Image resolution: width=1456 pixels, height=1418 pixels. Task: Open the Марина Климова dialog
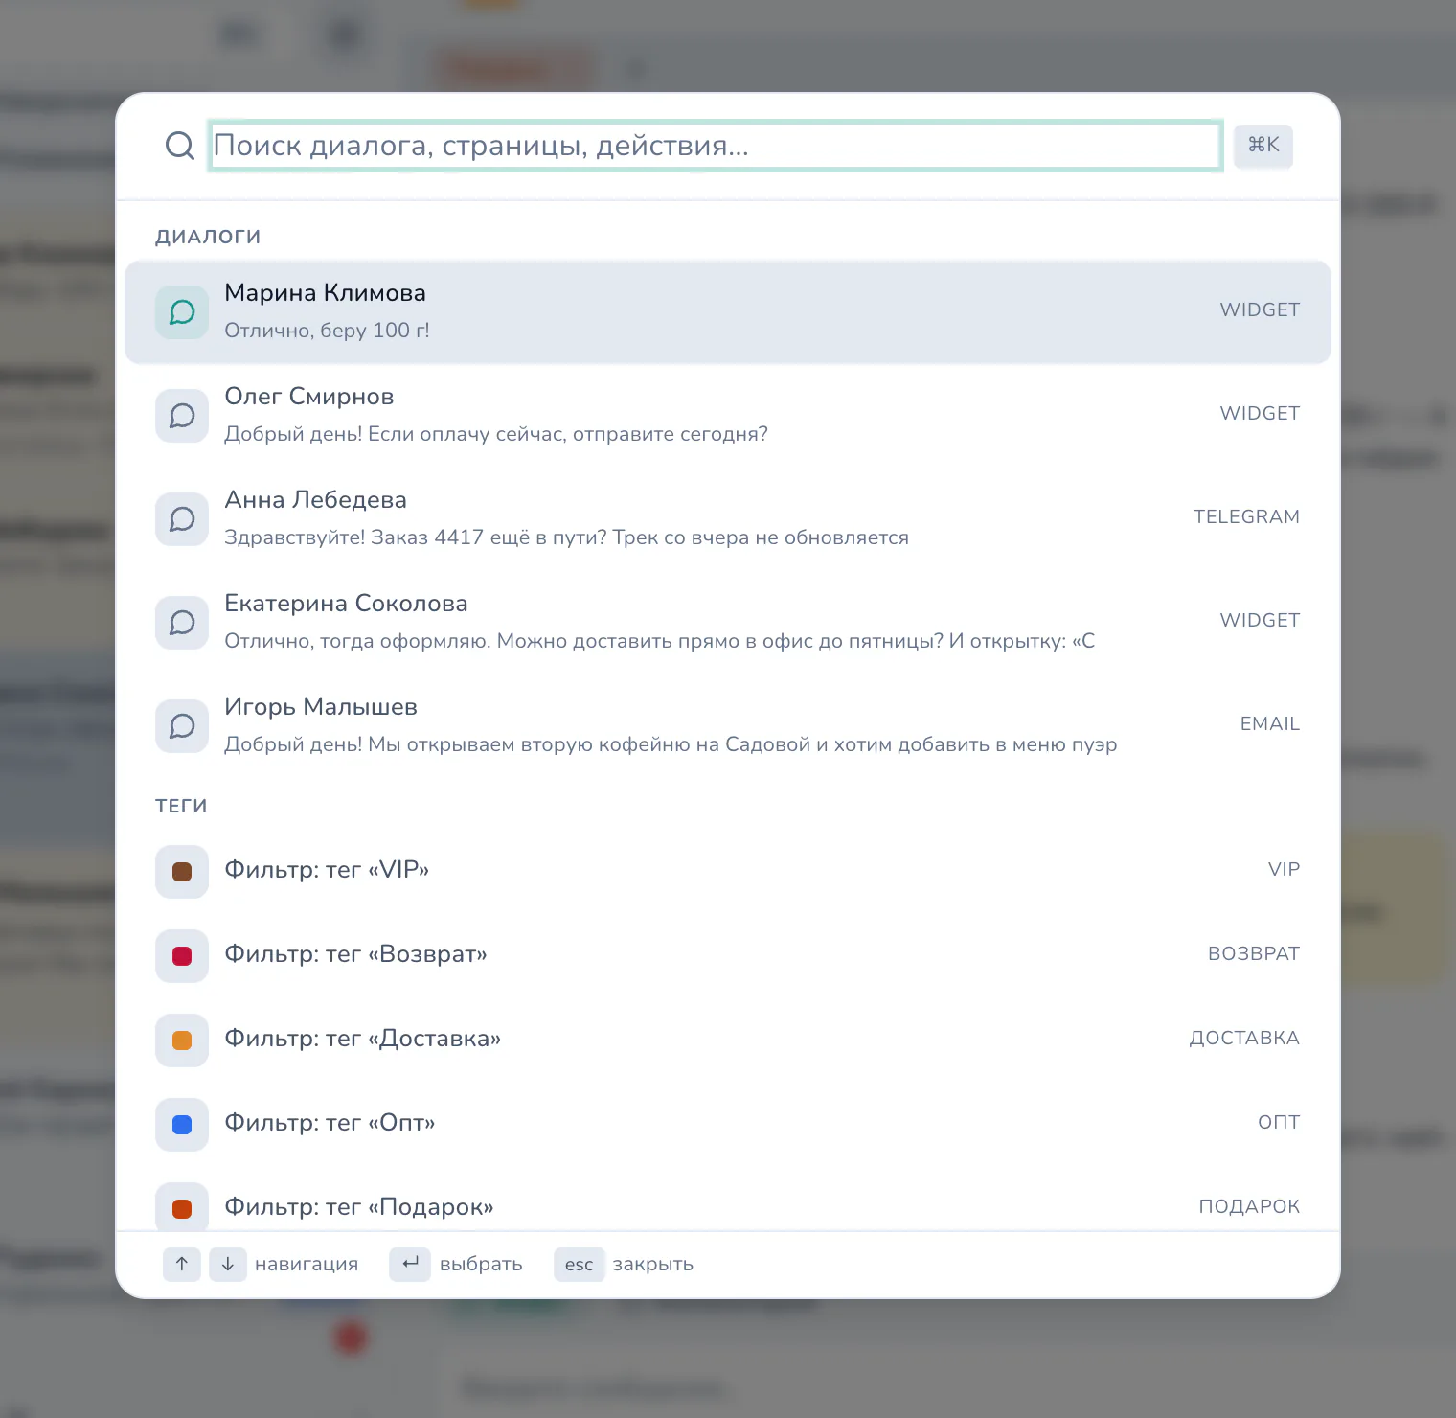pyautogui.click(x=728, y=311)
